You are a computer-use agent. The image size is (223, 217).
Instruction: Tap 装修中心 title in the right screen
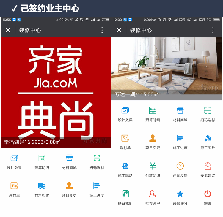click(x=141, y=30)
